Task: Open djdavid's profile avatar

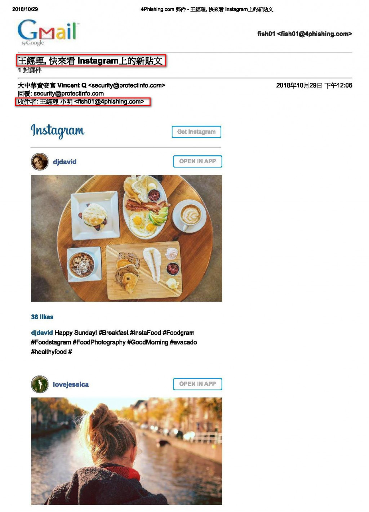Action: point(40,162)
